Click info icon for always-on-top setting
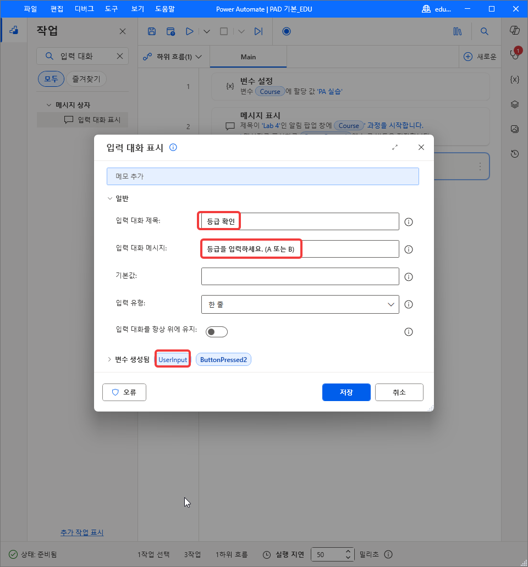528x567 pixels. [409, 332]
